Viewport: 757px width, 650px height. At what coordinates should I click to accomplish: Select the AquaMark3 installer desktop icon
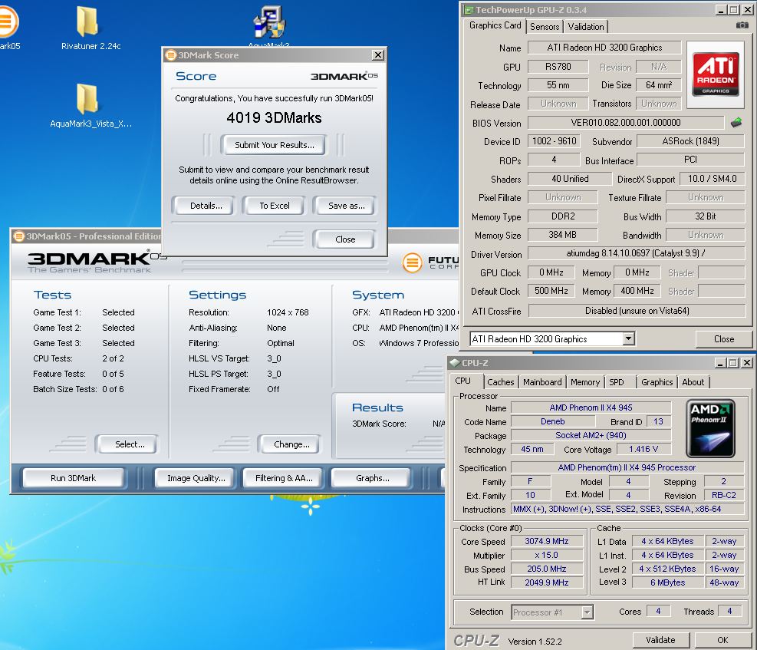tap(269, 21)
